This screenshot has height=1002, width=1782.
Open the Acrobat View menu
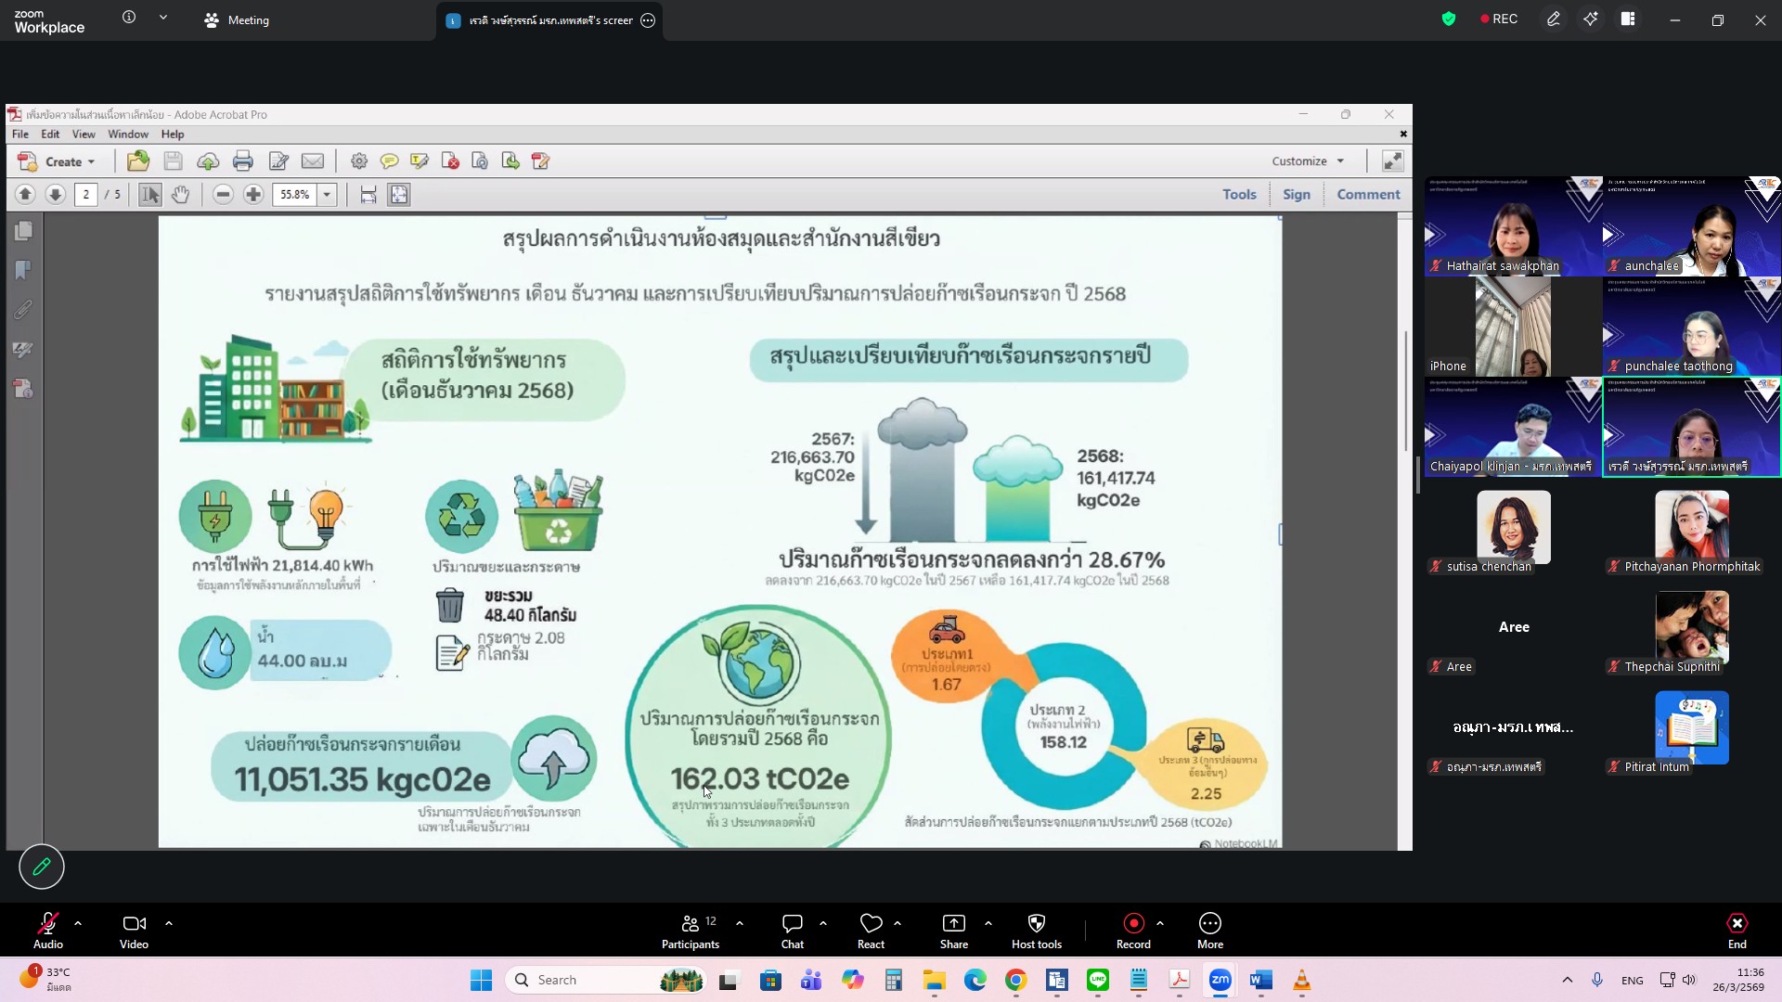coord(84,135)
